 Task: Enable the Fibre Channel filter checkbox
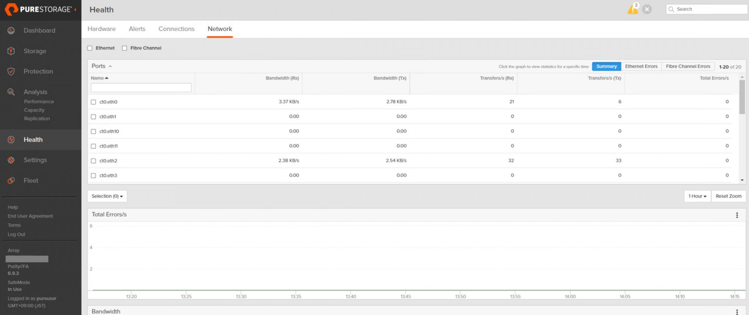pos(124,48)
